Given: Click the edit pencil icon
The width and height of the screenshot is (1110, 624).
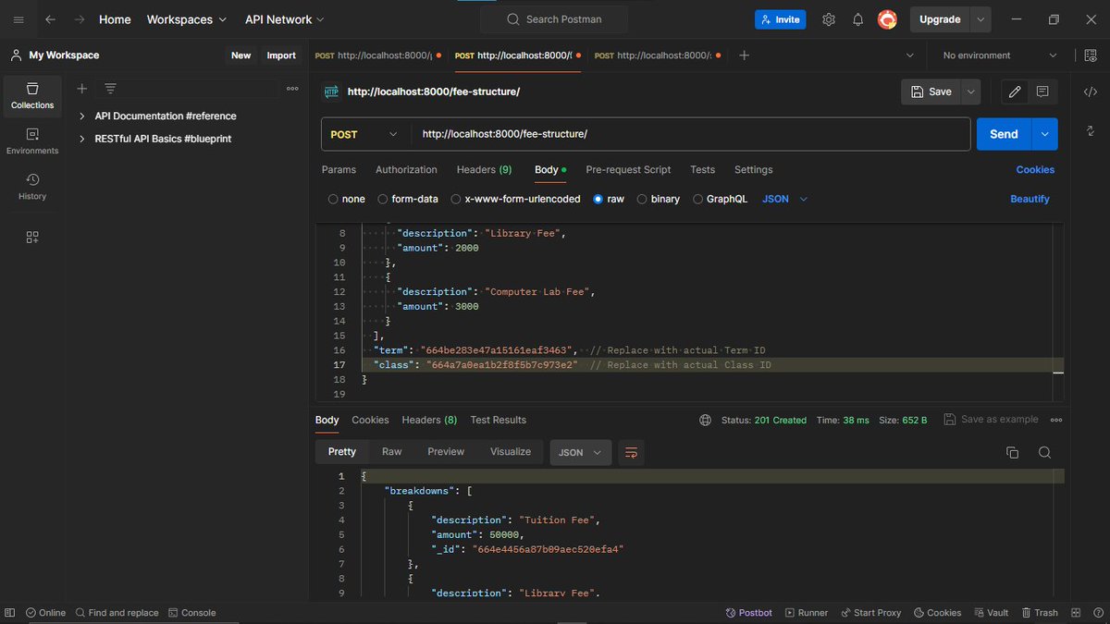Looking at the screenshot, I should [x=1015, y=92].
